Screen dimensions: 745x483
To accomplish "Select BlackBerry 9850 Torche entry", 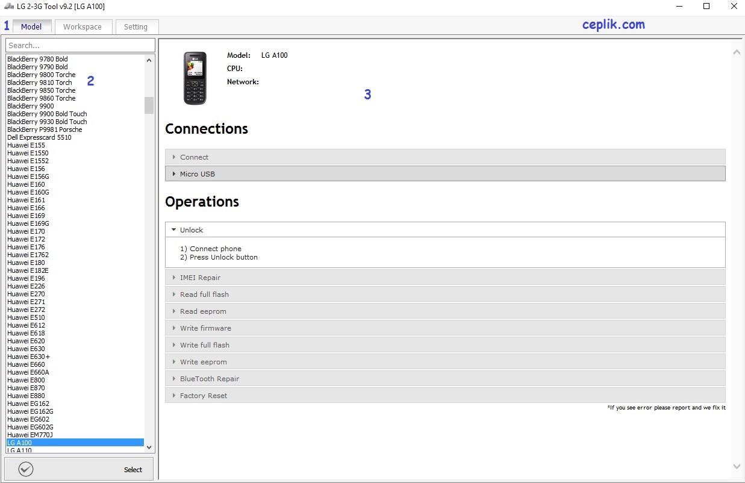I will (x=42, y=90).
